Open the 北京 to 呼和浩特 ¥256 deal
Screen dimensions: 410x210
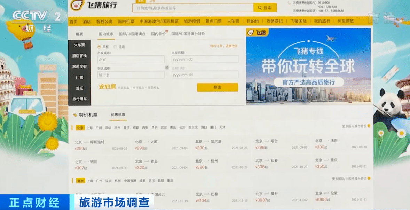point(101,145)
